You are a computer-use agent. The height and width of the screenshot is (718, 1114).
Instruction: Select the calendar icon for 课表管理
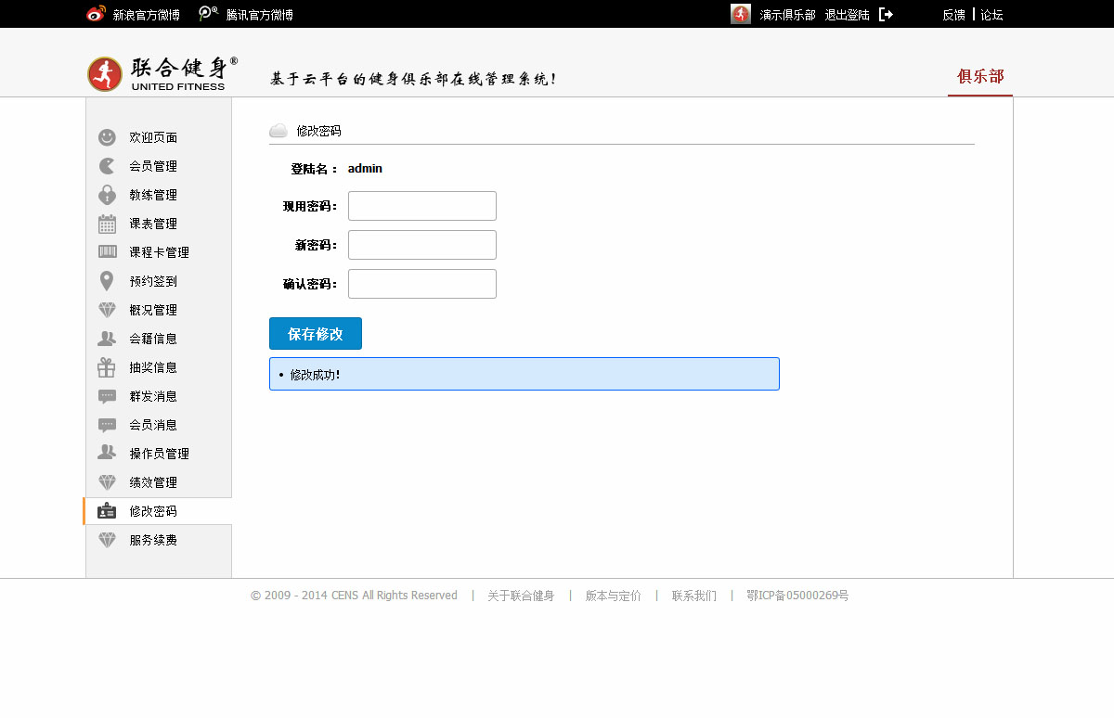click(107, 224)
